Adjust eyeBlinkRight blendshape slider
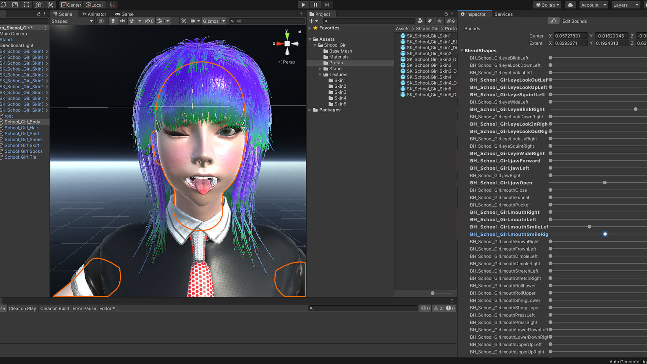 [x=636, y=109]
